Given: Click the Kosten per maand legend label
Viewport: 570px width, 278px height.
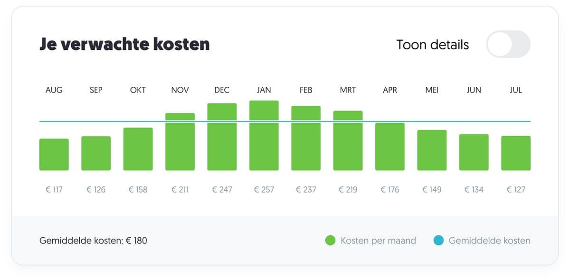Looking at the screenshot, I should click(x=378, y=241).
